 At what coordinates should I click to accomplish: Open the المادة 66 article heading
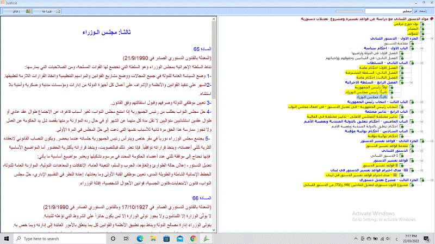[x=201, y=198]
